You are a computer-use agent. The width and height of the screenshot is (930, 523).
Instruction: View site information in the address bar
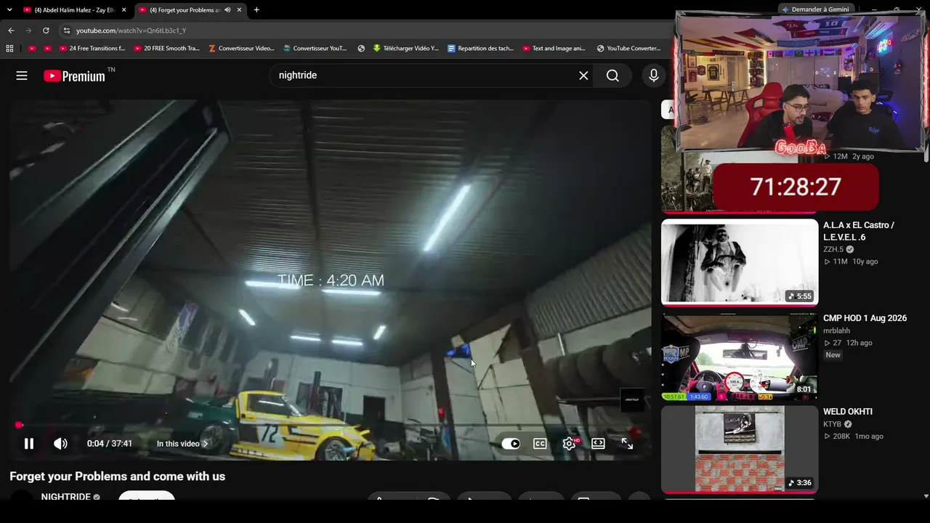tap(66, 31)
